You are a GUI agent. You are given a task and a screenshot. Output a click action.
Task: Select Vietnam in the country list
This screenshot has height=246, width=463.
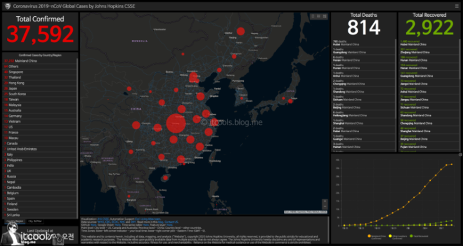pos(40,121)
